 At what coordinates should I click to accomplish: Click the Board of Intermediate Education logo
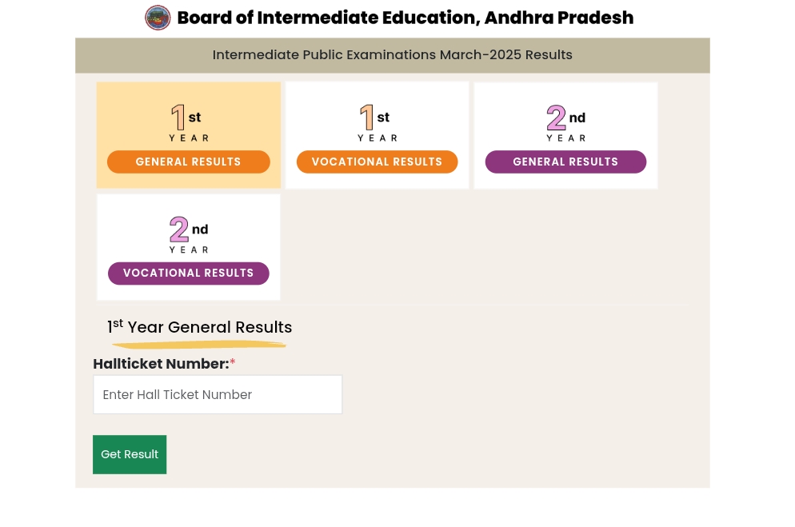point(158,18)
